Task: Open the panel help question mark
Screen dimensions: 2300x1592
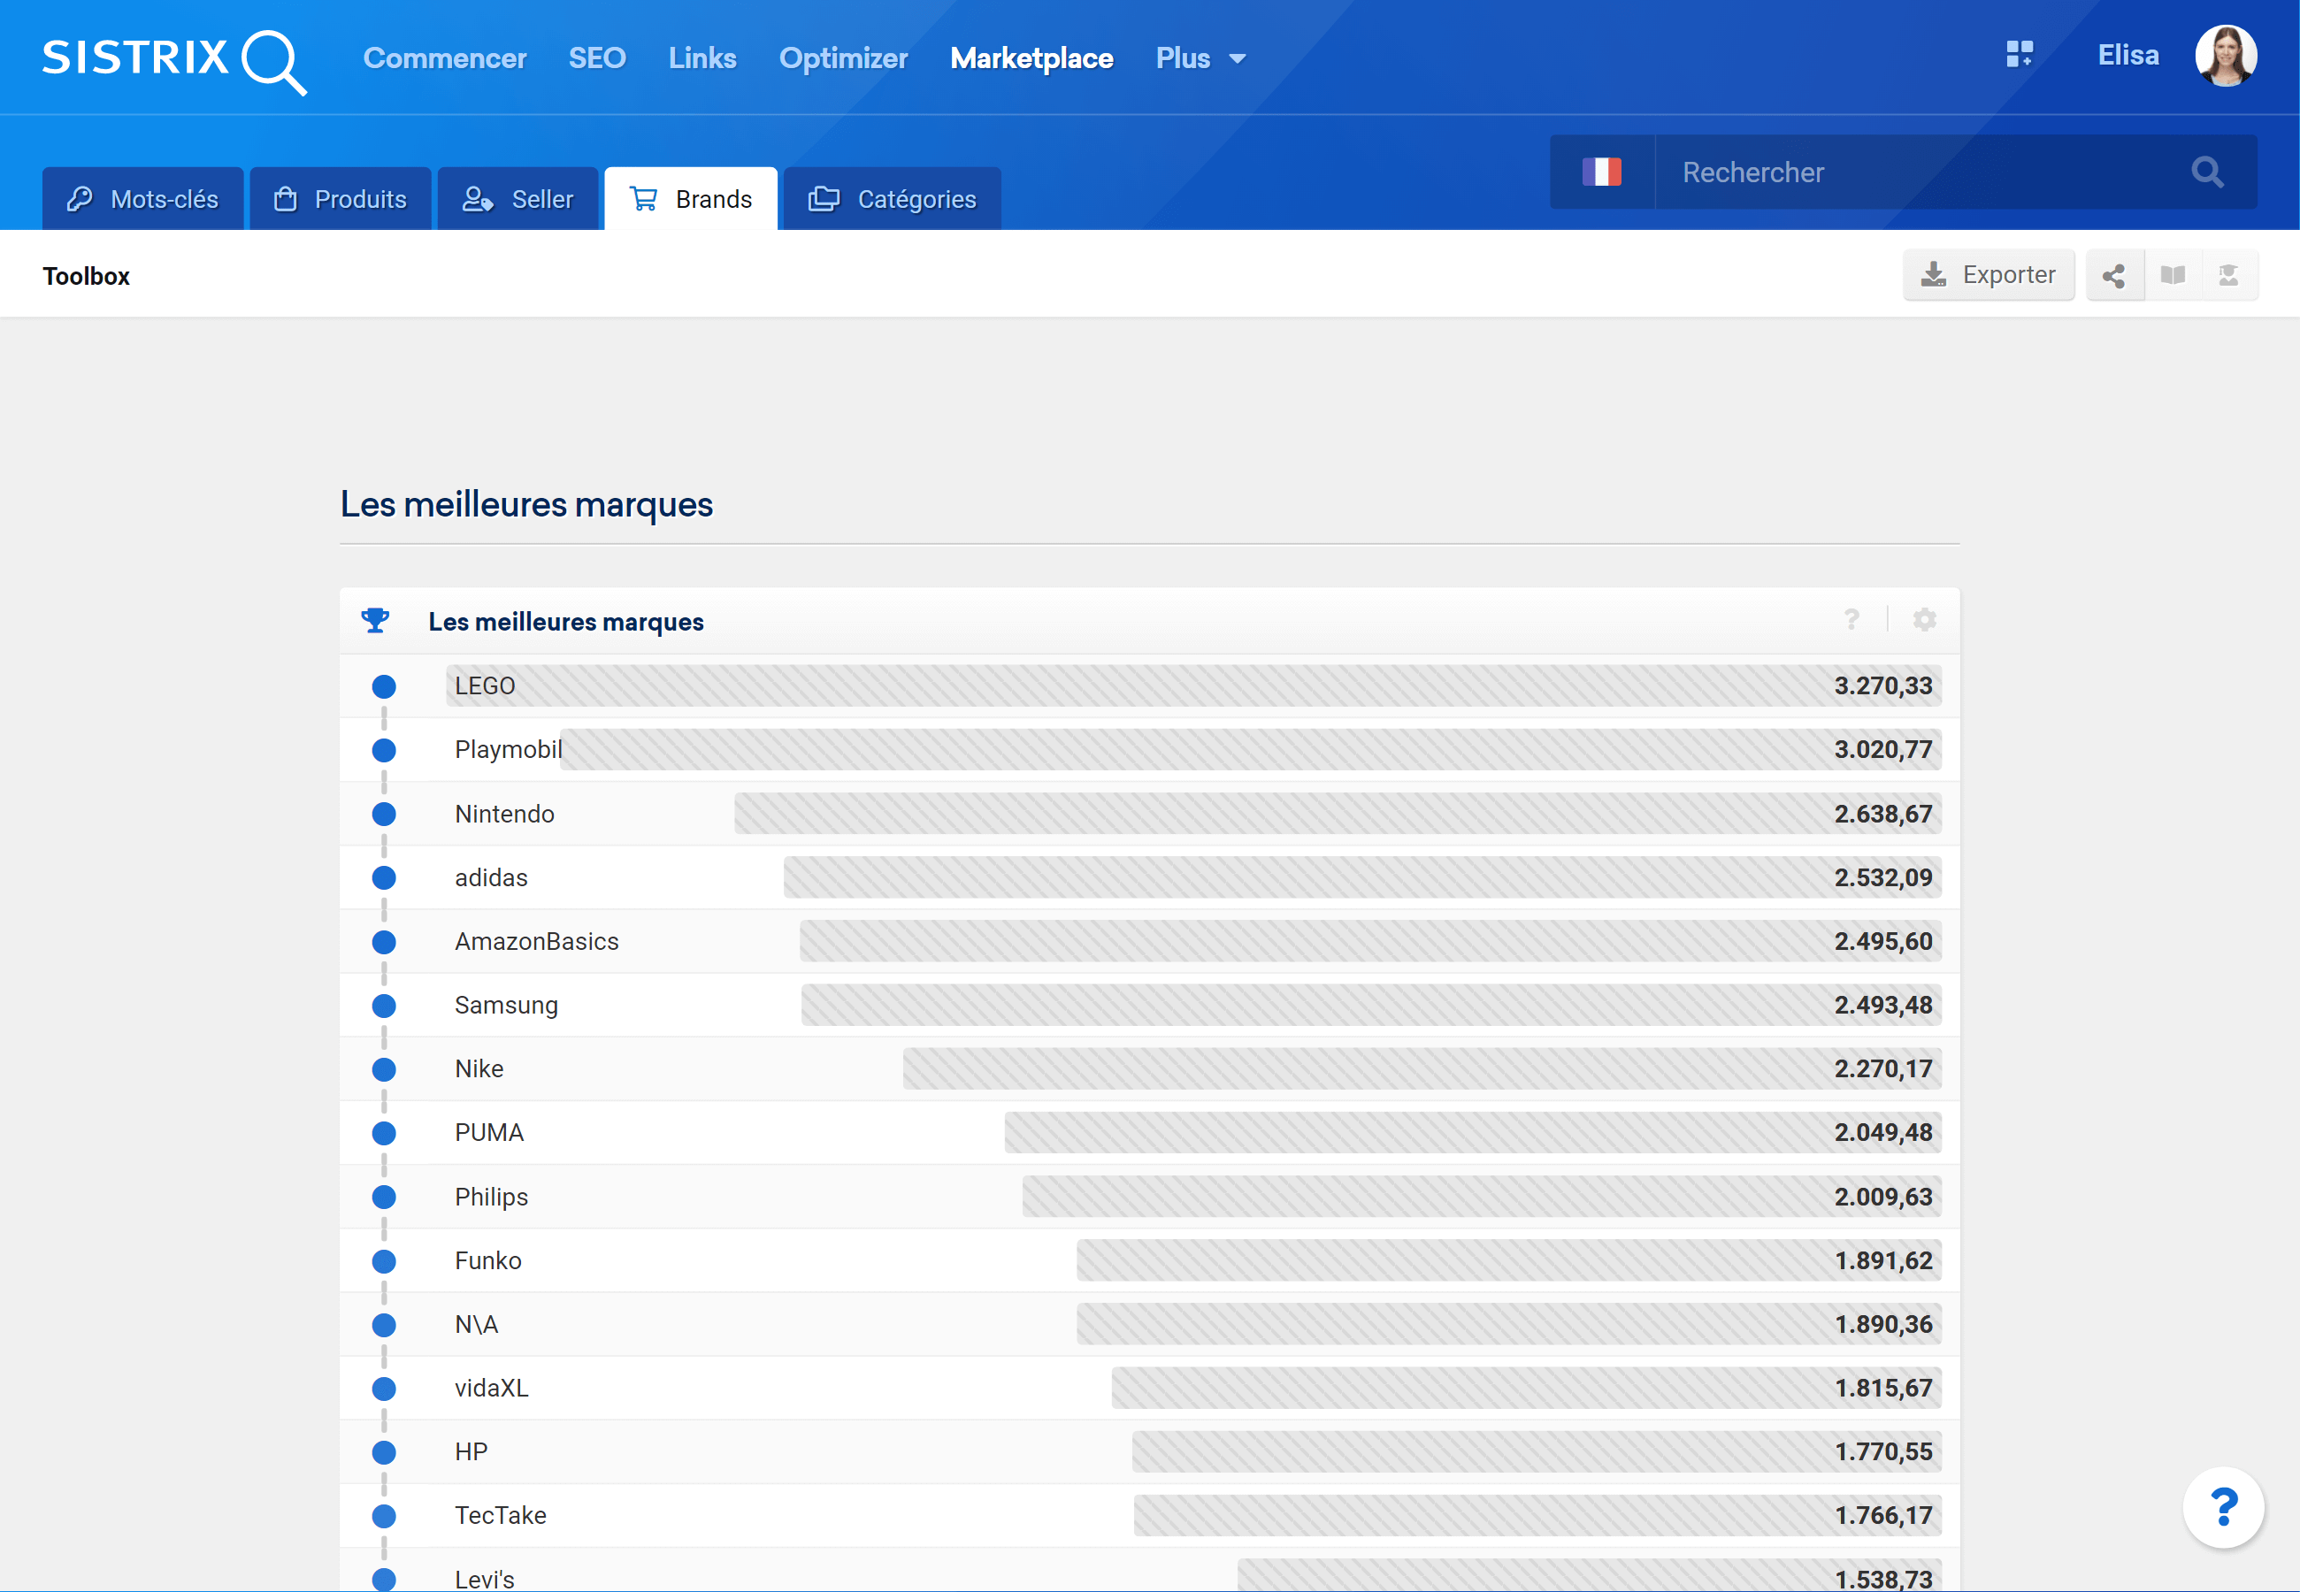Action: [x=1851, y=621]
